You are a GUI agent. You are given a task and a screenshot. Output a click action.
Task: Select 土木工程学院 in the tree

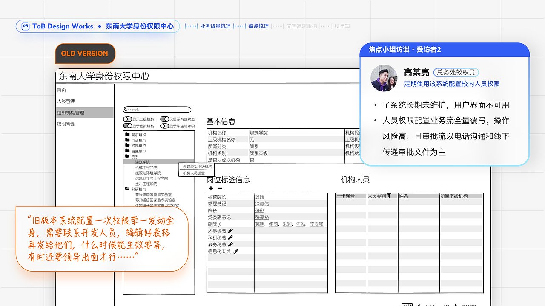pos(146,184)
